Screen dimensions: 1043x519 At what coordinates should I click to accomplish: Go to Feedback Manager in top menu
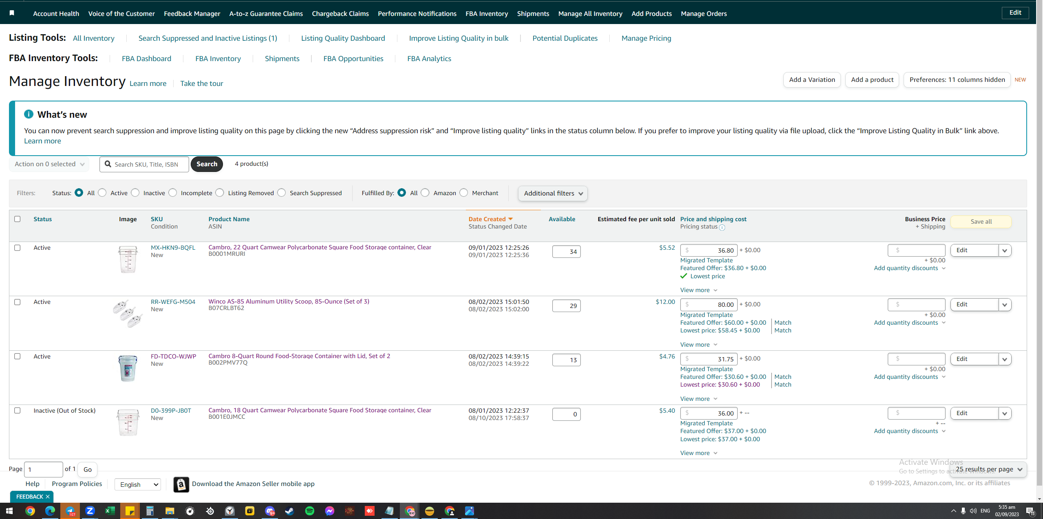coord(192,13)
